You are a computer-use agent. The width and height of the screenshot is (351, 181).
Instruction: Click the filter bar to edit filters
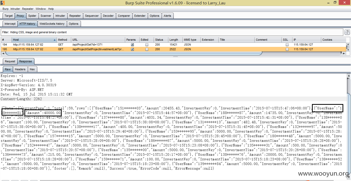pos(172,32)
